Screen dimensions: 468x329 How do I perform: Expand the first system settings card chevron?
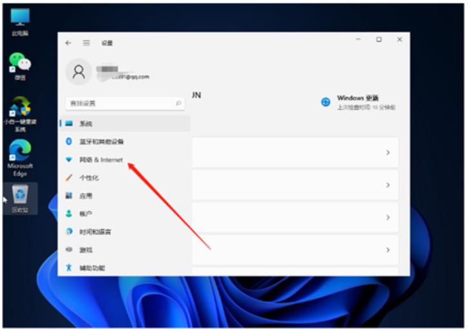coord(387,152)
